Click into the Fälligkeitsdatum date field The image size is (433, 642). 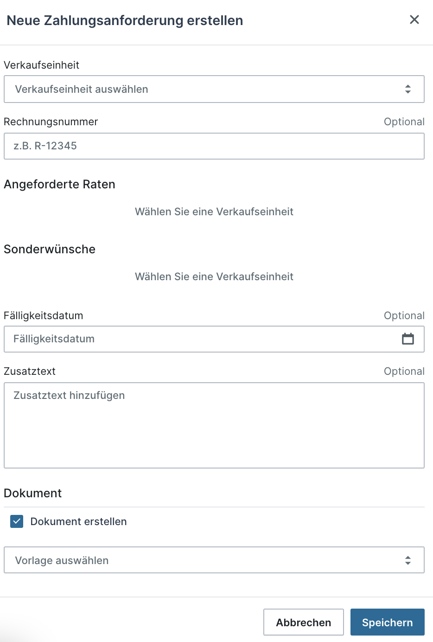point(199,339)
